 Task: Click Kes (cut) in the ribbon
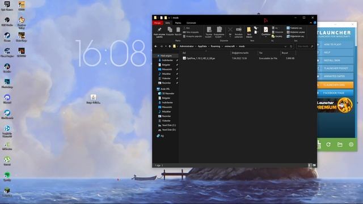point(187,28)
